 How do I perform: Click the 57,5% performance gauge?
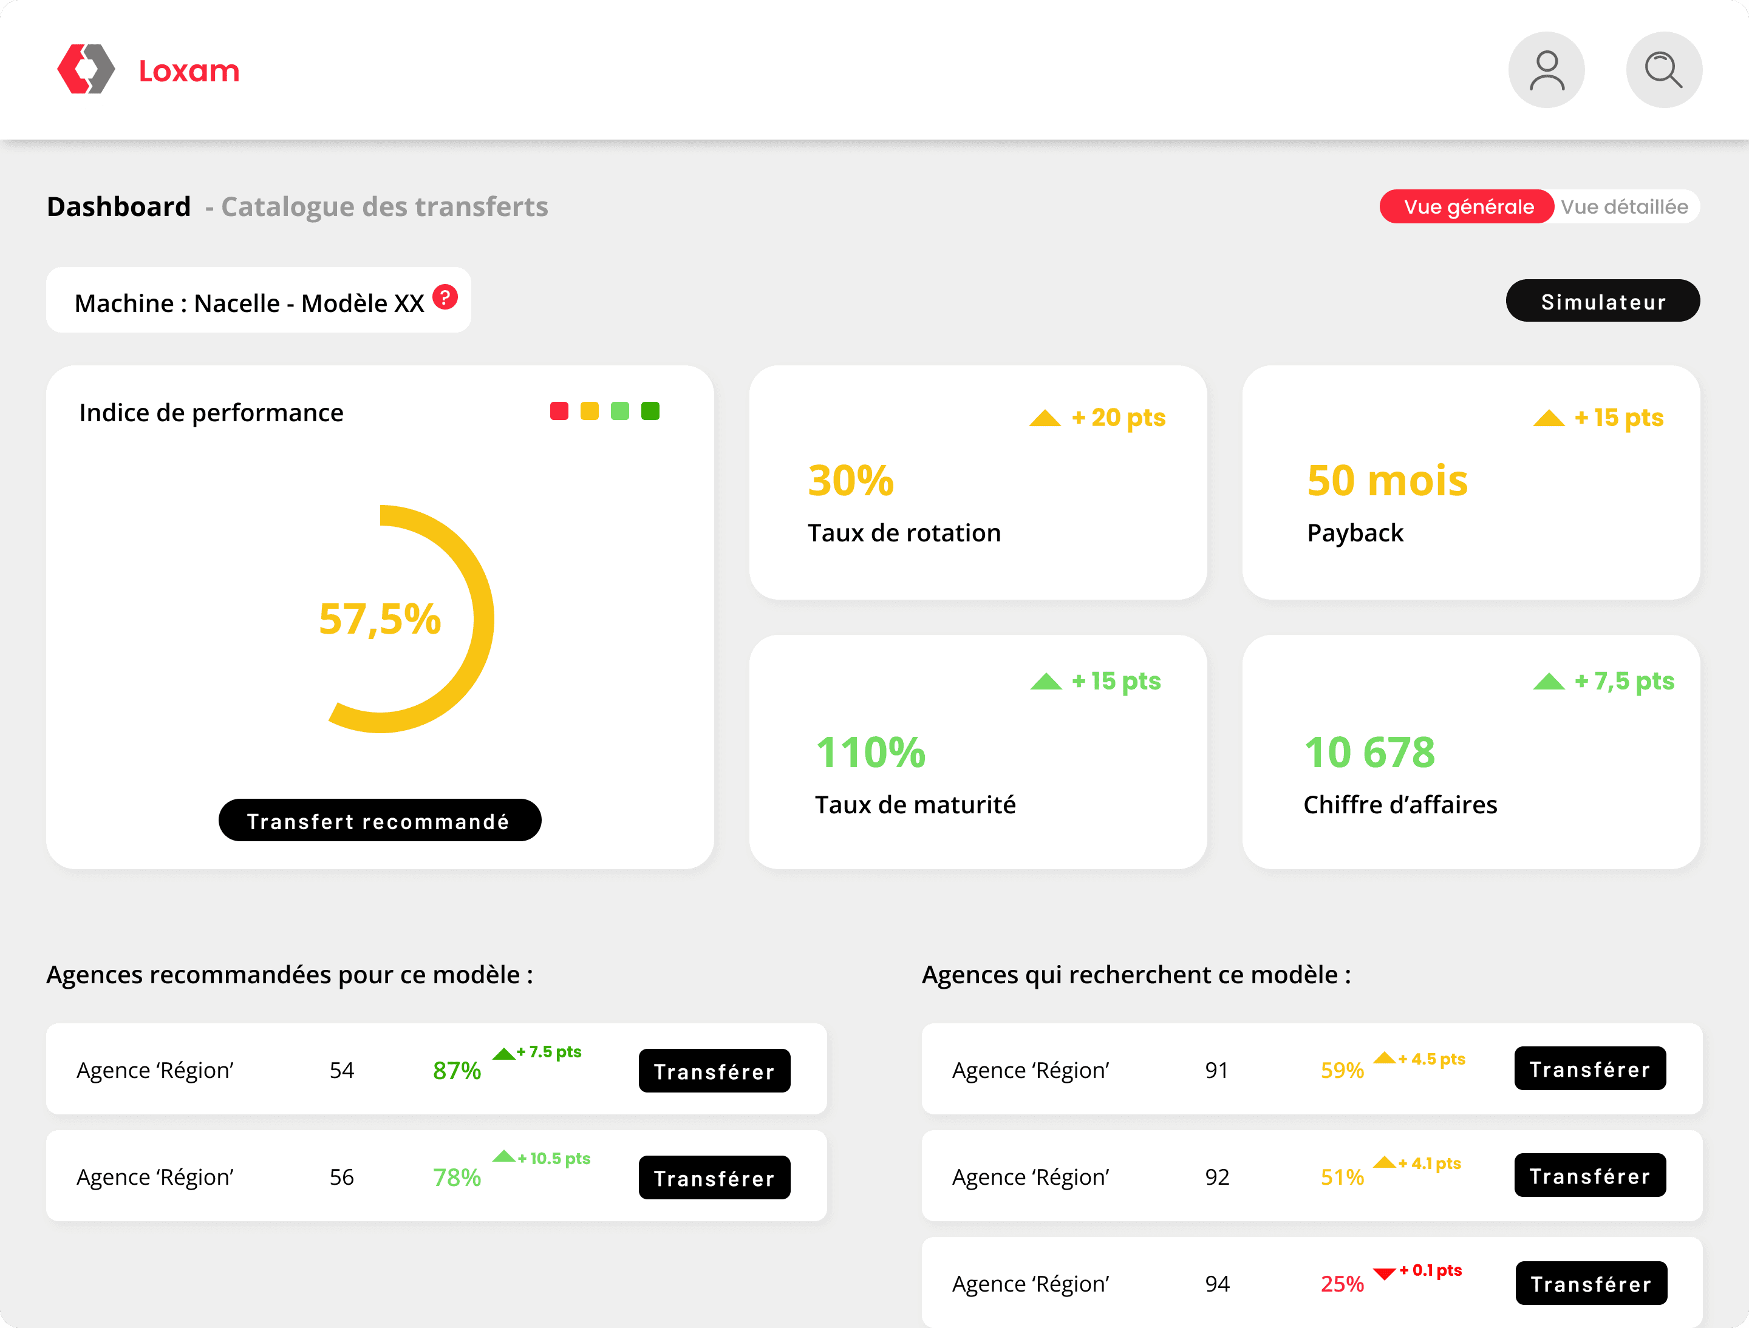point(381,619)
